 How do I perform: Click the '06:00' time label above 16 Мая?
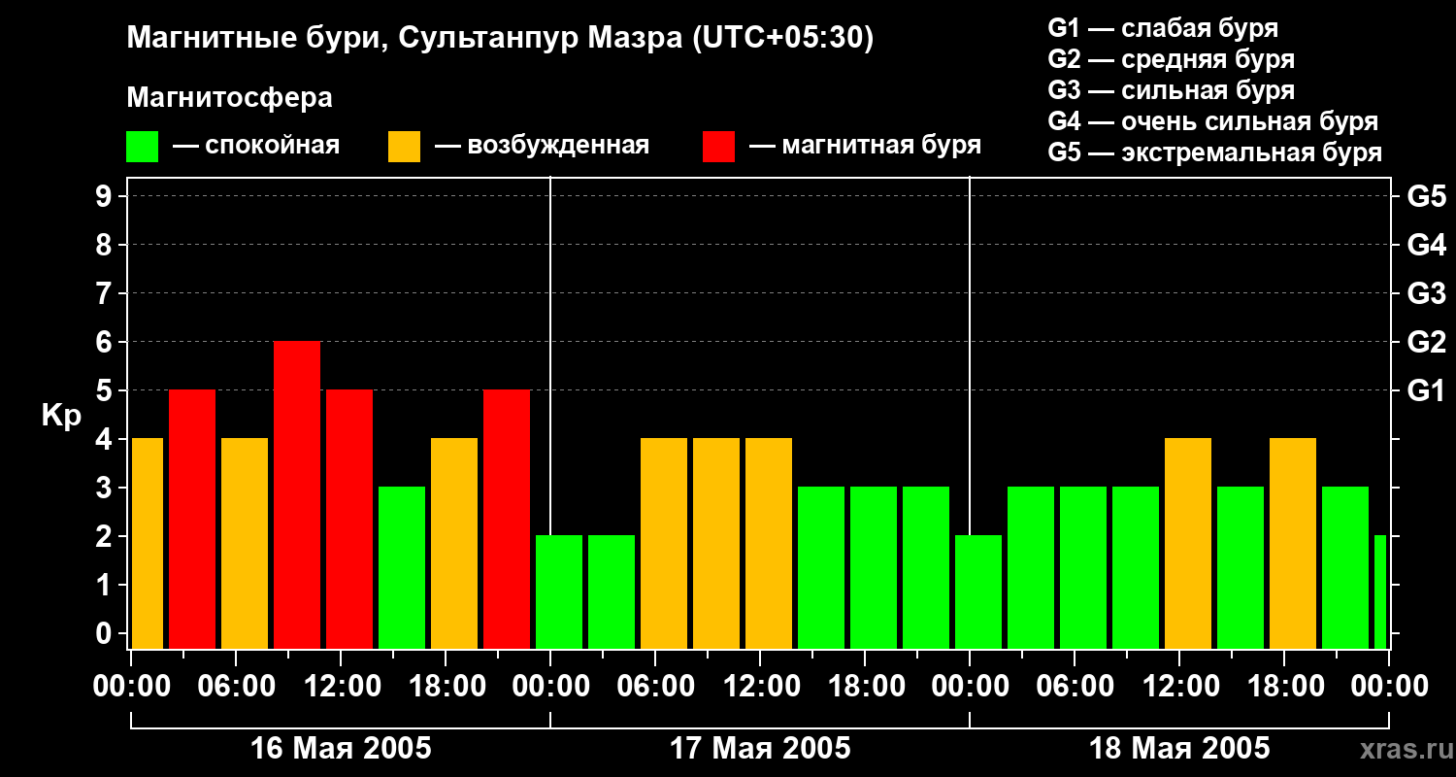pyautogui.click(x=236, y=687)
